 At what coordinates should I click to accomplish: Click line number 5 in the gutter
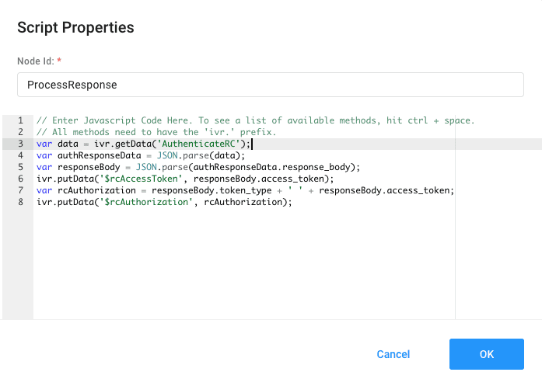[19, 167]
